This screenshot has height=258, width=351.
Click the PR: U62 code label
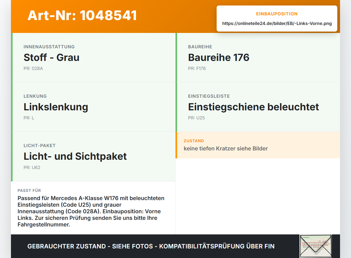pyautogui.click(x=32, y=167)
